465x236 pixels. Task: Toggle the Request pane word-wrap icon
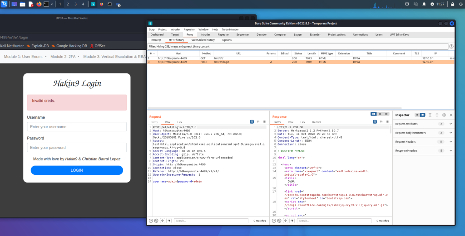[252, 121]
